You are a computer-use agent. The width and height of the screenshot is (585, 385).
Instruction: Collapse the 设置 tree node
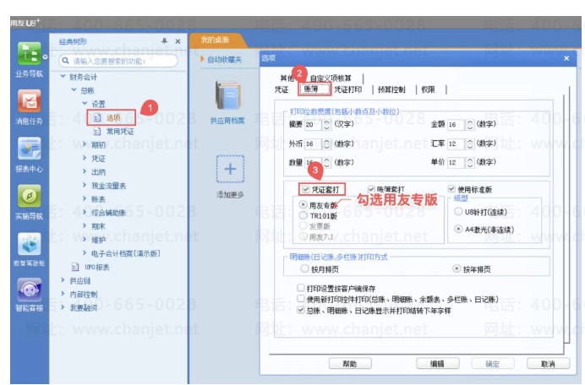pos(85,103)
